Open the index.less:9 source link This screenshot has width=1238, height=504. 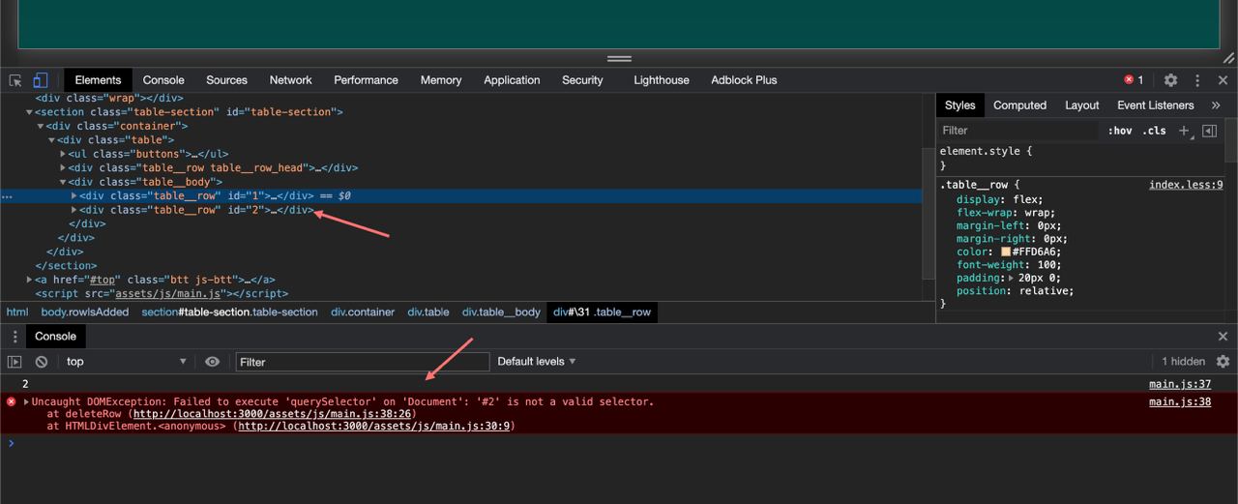pyautogui.click(x=1186, y=185)
